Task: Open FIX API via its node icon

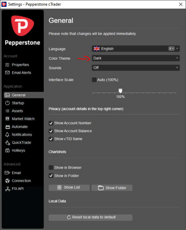Action: pos(8,188)
